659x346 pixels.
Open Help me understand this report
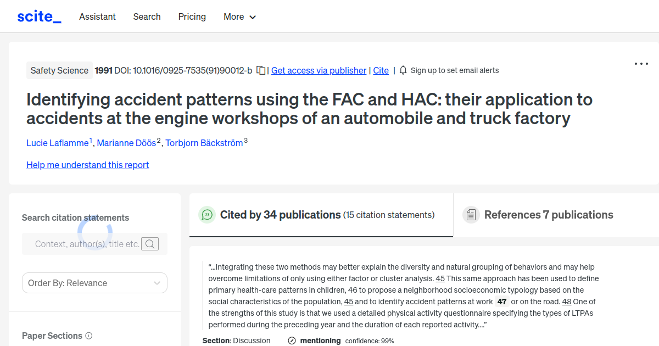click(x=87, y=165)
